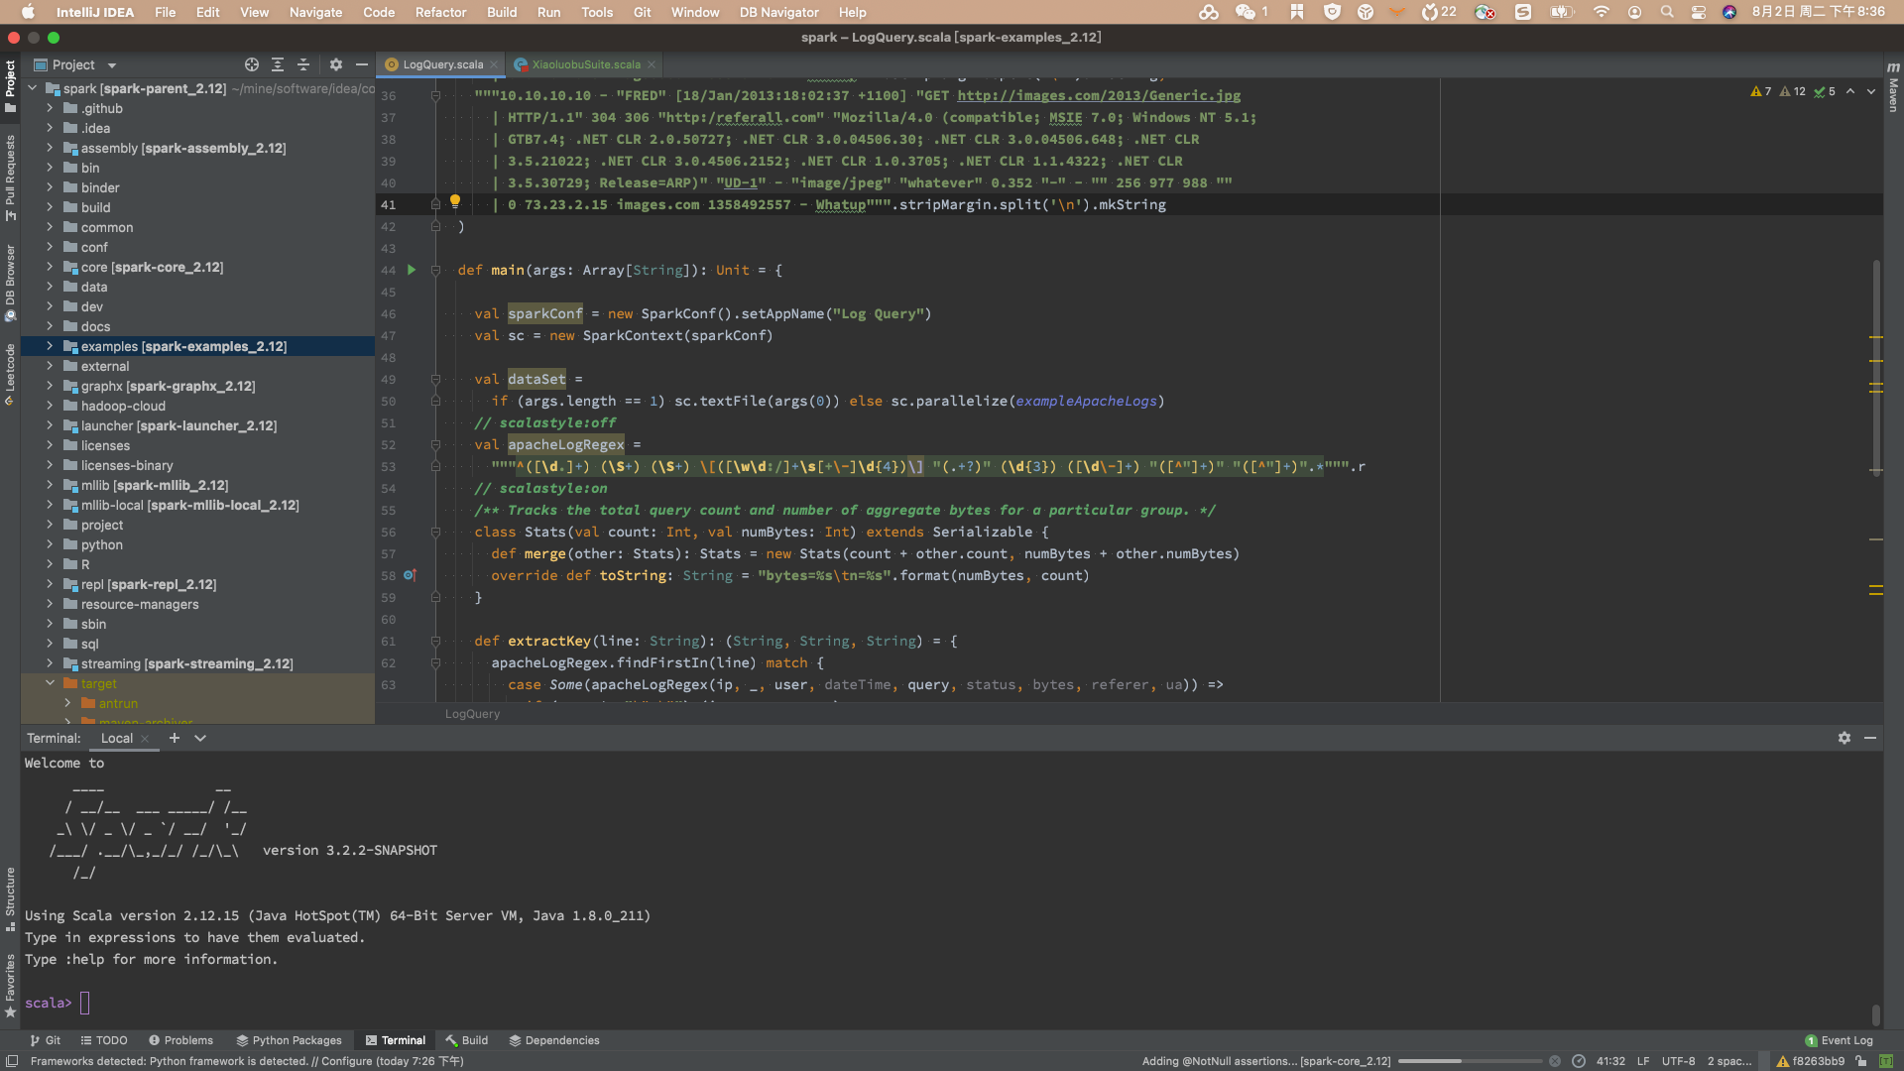Follow the images.com Generic.jpg URL link
This screenshot has height=1071, width=1904.
coord(1099,95)
